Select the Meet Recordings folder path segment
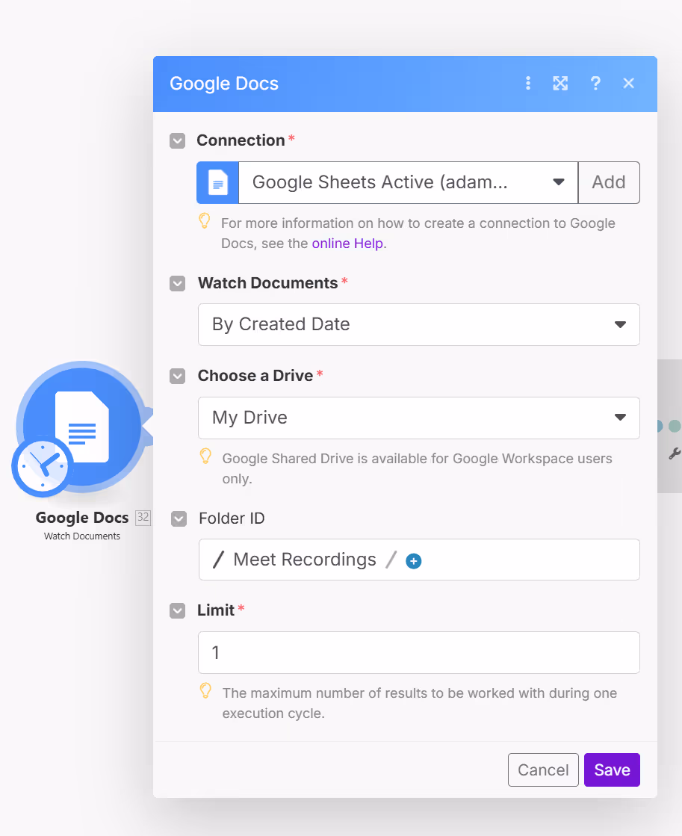Screen dimensions: 682x836 coord(305,560)
